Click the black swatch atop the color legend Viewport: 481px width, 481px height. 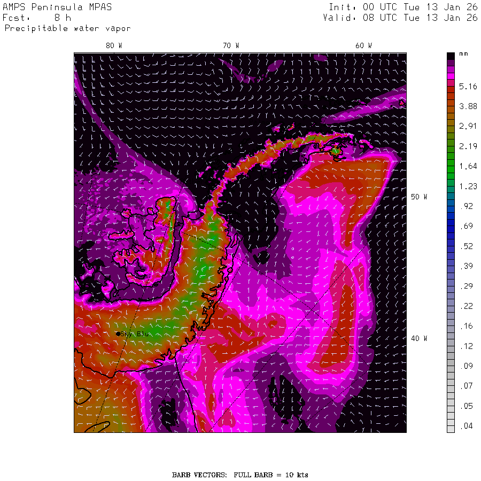point(451,56)
